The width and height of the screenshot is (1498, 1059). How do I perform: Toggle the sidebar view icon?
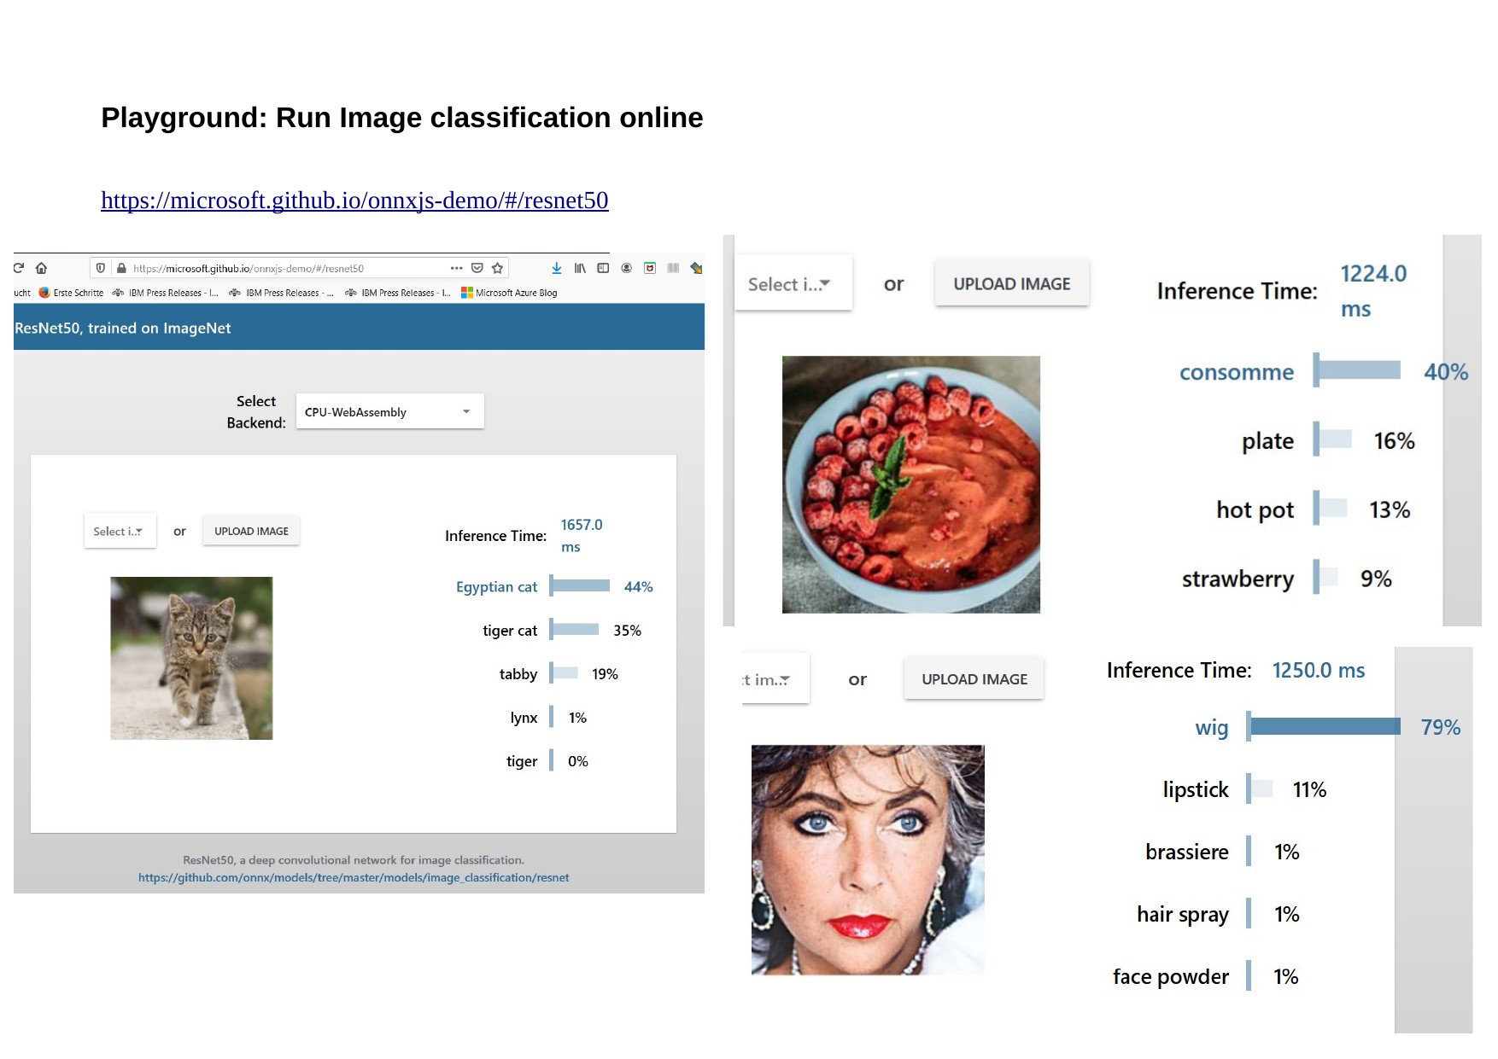pos(603,268)
